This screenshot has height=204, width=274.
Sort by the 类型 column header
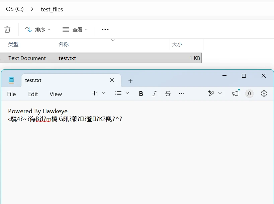coord(13,45)
